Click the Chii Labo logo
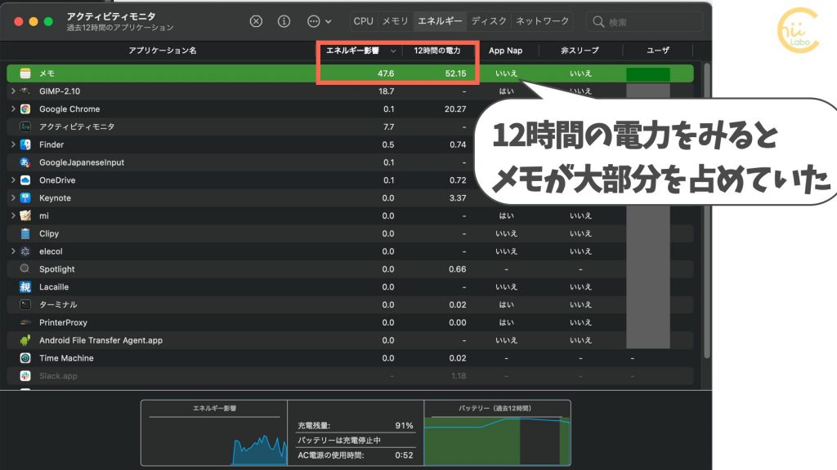 click(798, 30)
